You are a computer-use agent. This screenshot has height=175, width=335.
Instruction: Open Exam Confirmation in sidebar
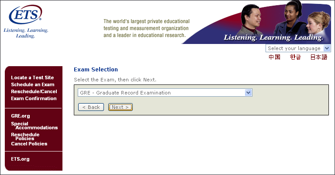pyautogui.click(x=34, y=98)
